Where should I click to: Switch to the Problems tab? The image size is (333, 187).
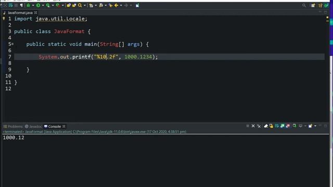(13, 126)
